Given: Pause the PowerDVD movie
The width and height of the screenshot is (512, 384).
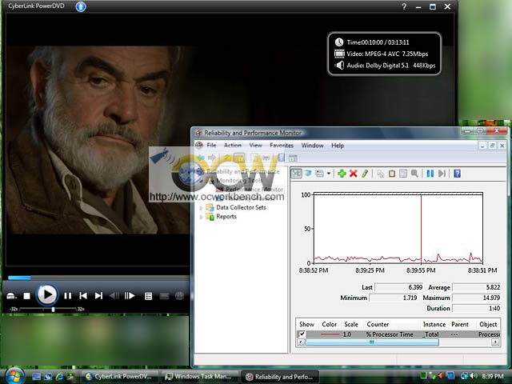Looking at the screenshot, I should (67, 296).
